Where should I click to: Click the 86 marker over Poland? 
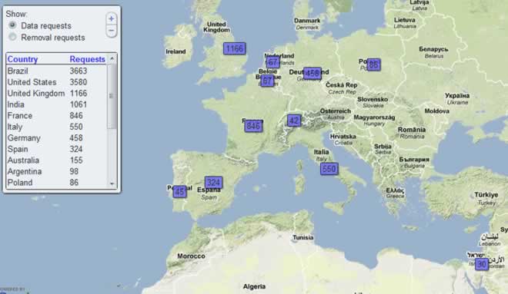[373, 64]
